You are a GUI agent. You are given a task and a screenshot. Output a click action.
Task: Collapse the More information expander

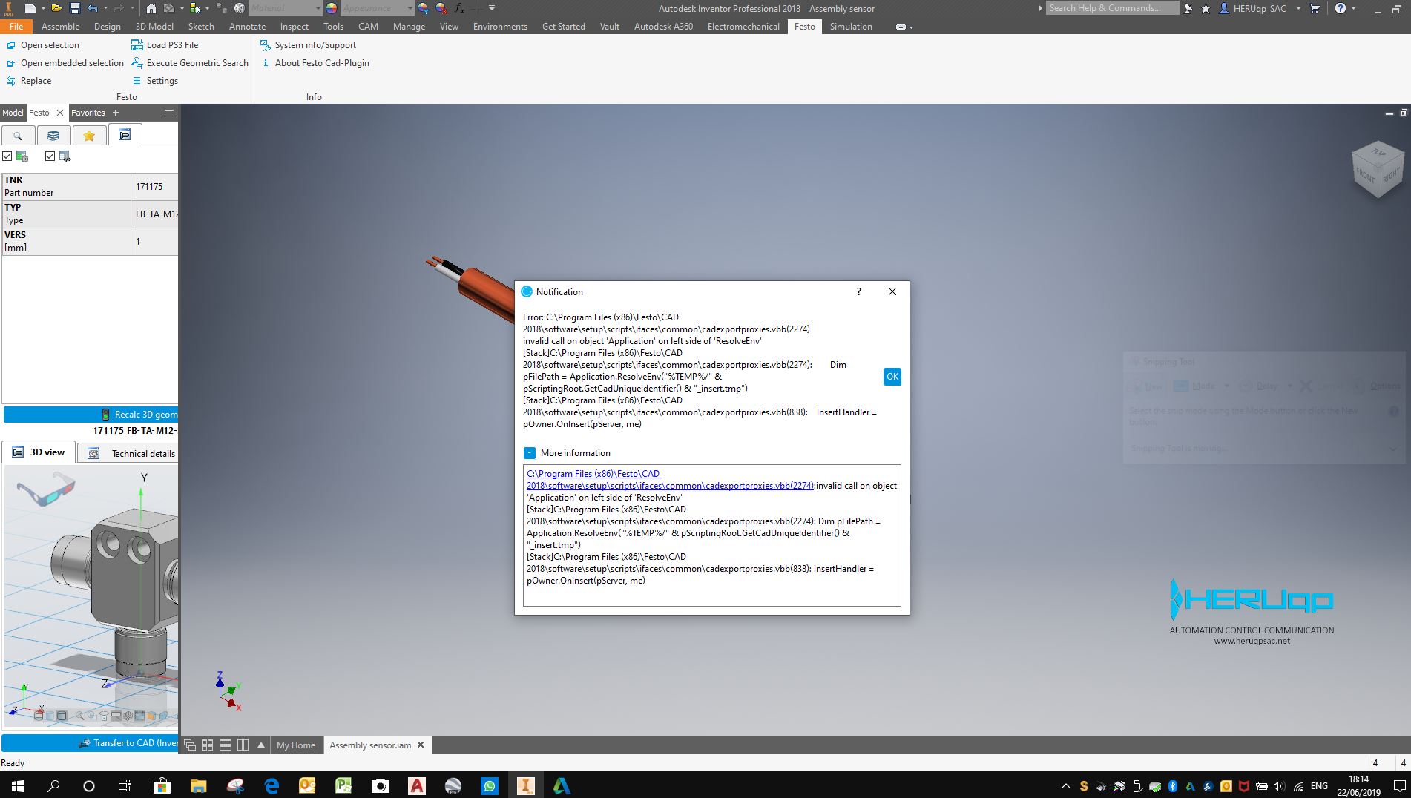click(530, 453)
